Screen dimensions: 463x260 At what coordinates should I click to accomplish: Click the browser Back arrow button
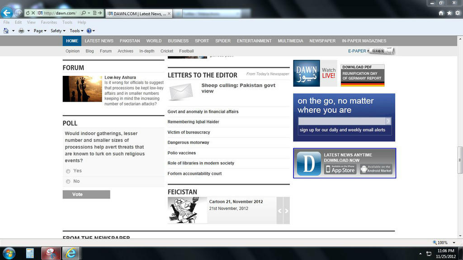click(7, 13)
